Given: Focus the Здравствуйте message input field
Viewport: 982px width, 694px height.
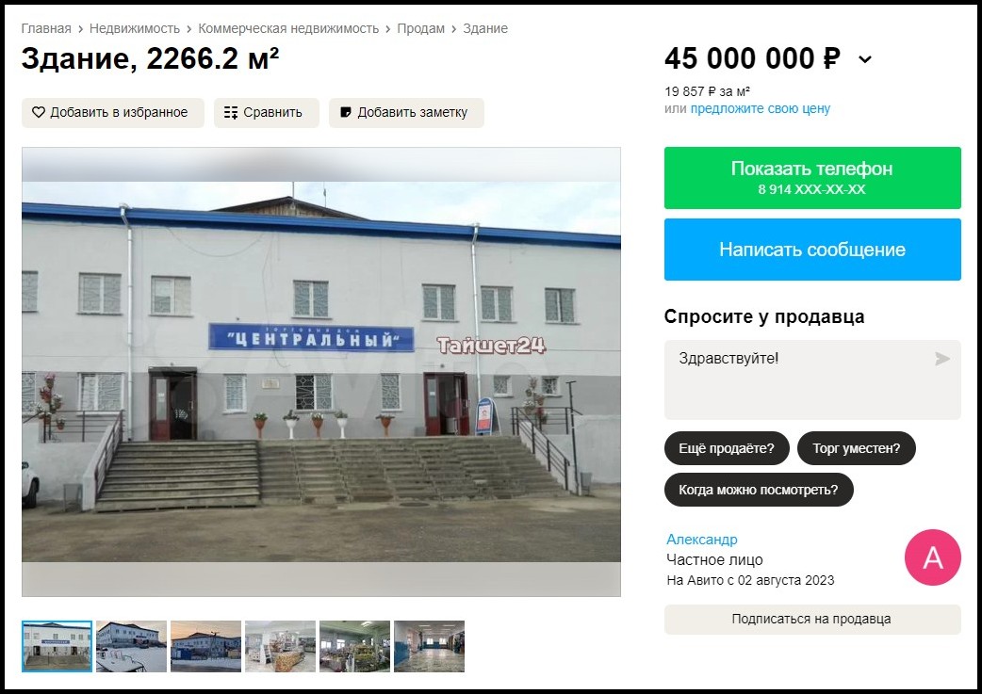Looking at the screenshot, I should (x=812, y=379).
